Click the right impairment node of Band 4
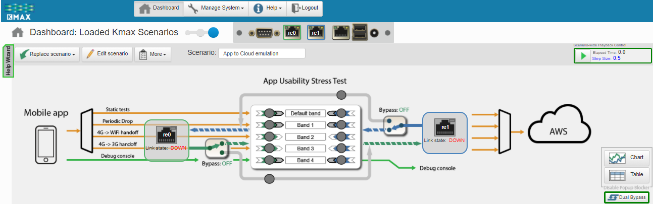This screenshot has height=204, width=653. pyautogui.click(x=341, y=160)
